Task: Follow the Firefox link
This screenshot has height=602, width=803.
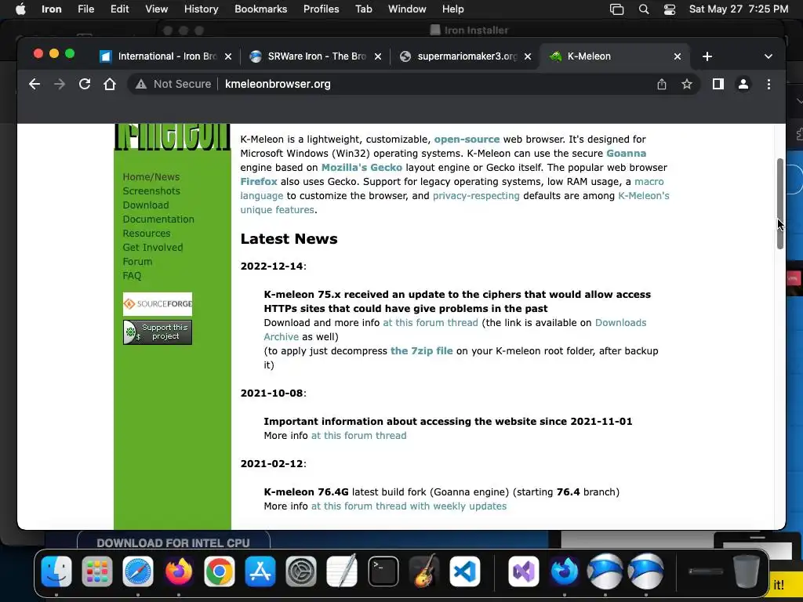Action: pyautogui.click(x=259, y=181)
